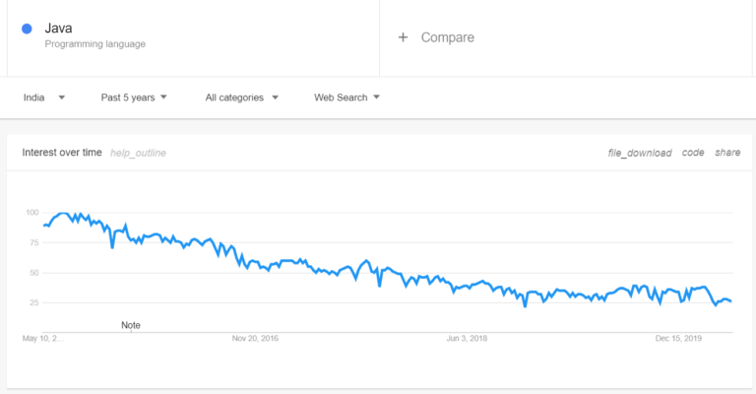
Task: Click the Compare text to add term
Action: [x=448, y=37]
